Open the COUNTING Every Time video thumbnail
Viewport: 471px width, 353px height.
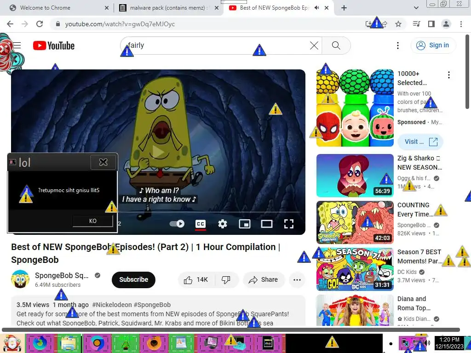(x=355, y=222)
